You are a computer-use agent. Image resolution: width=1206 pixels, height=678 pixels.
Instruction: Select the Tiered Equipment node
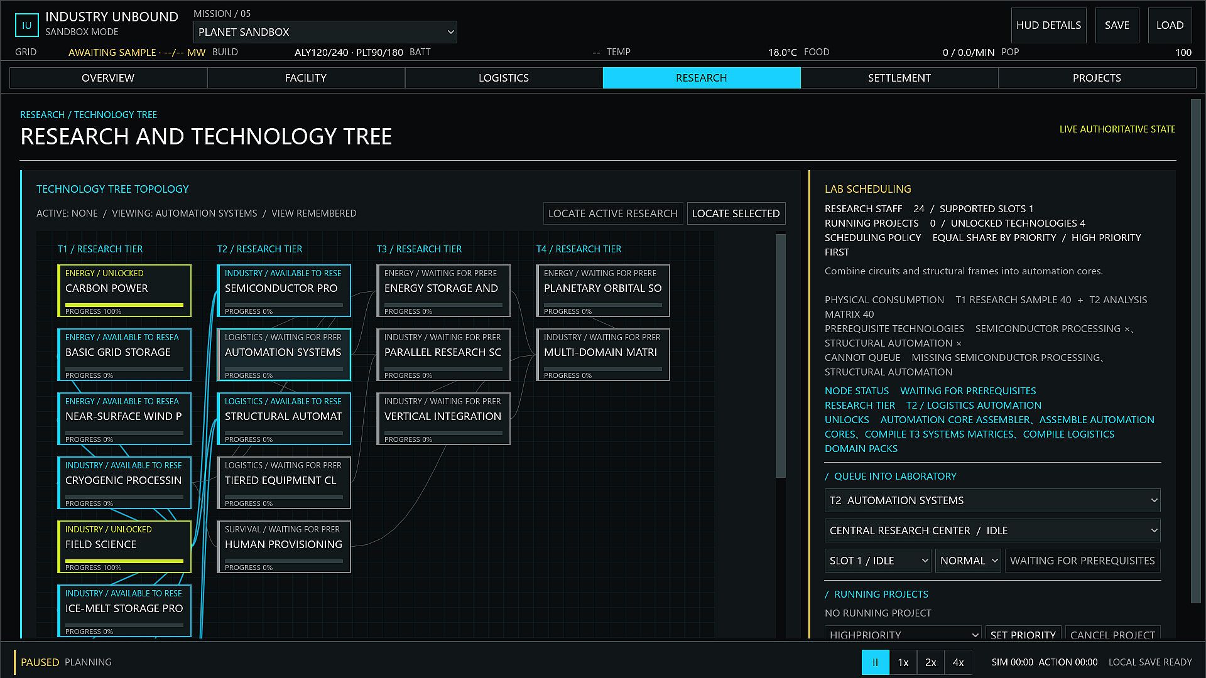pyautogui.click(x=284, y=483)
